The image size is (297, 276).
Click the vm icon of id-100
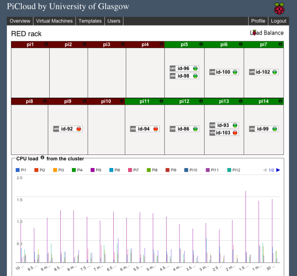(x=212, y=72)
